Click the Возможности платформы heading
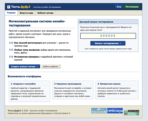The image size is (148, 121). pos(24,76)
